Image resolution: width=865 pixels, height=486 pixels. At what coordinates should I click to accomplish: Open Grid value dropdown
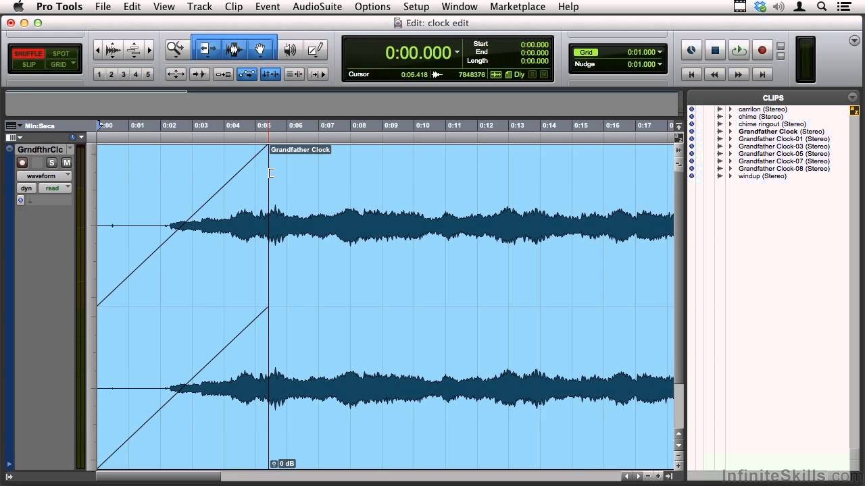(660, 52)
